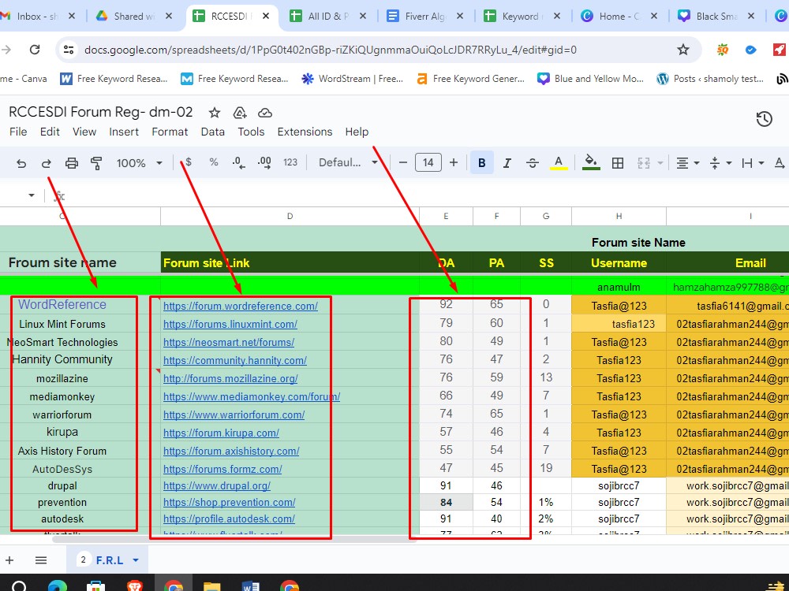789x591 pixels.
Task: Bookmark this page with star
Action: 682,49
